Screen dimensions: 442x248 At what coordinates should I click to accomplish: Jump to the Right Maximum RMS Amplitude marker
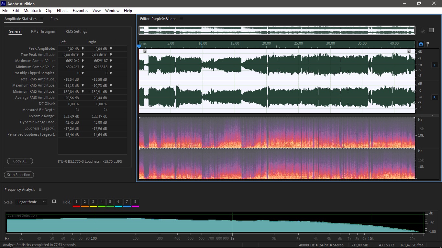pyautogui.click(x=111, y=86)
